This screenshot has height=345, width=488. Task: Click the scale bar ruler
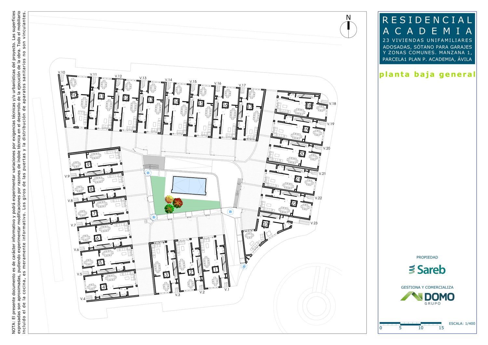(x=411, y=323)
